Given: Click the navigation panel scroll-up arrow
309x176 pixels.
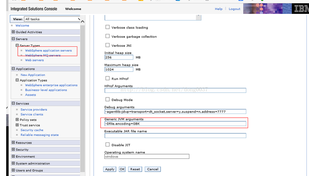Looking at the screenshot, I should pos(82,22).
